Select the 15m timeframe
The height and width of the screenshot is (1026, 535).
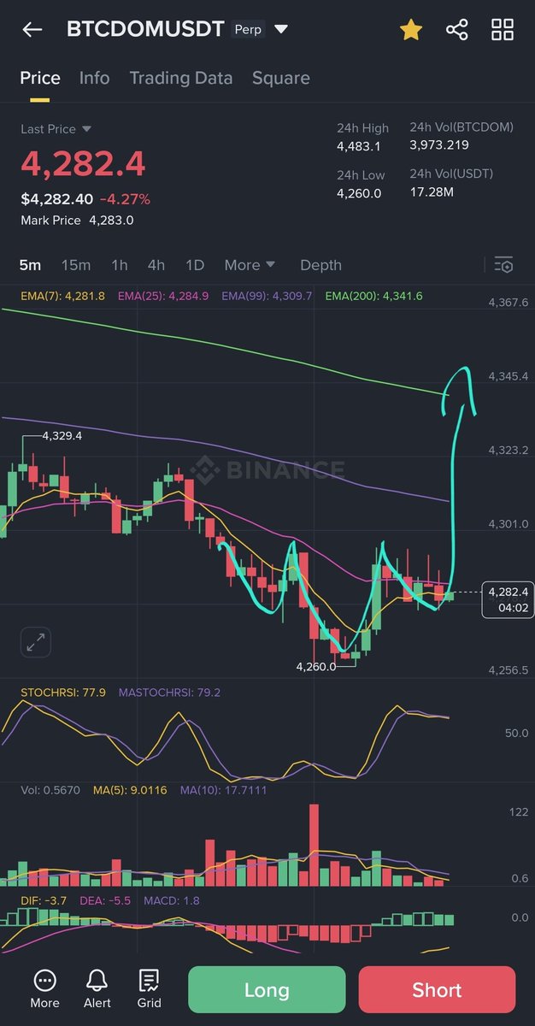point(76,265)
